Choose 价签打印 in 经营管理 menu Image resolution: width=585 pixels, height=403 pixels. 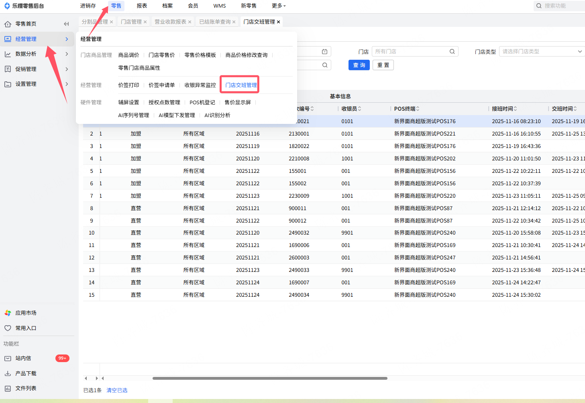coord(128,85)
